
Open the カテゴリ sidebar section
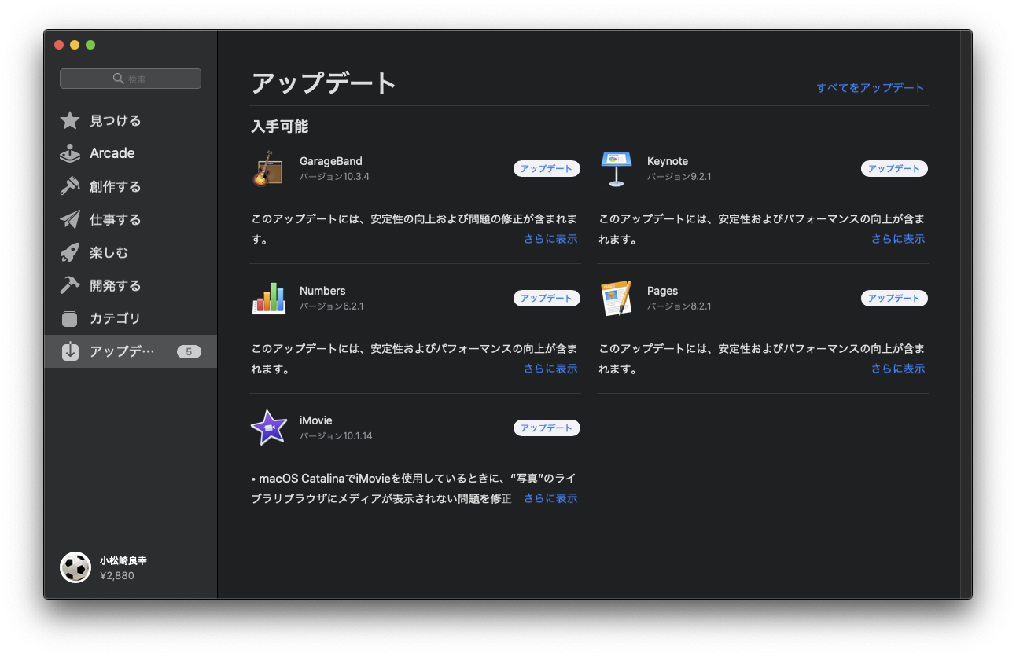point(131,318)
